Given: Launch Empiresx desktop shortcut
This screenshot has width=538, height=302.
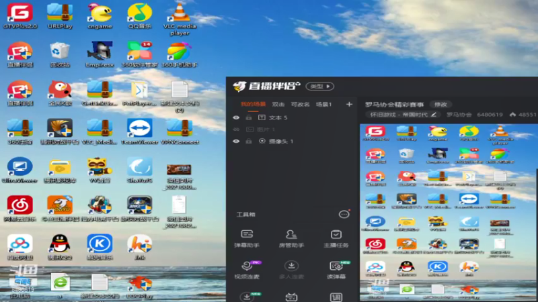Looking at the screenshot, I should point(100,55).
